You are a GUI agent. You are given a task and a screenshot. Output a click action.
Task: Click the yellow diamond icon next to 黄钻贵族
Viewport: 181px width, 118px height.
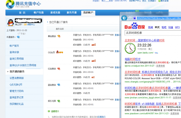click(x=59, y=36)
